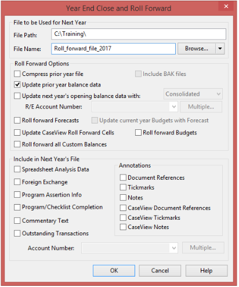This screenshot has width=239, height=287.
Task: Enable Roll forward Budgets checkbox
Action: [x=138, y=133]
